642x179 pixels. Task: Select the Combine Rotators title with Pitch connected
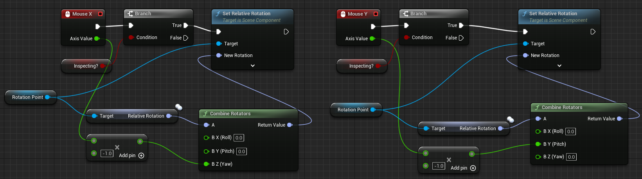pos(562,107)
